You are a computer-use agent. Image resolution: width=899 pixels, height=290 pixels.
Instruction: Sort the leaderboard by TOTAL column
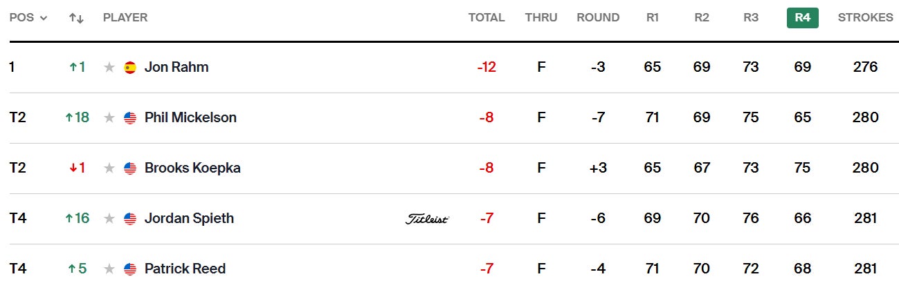click(487, 18)
